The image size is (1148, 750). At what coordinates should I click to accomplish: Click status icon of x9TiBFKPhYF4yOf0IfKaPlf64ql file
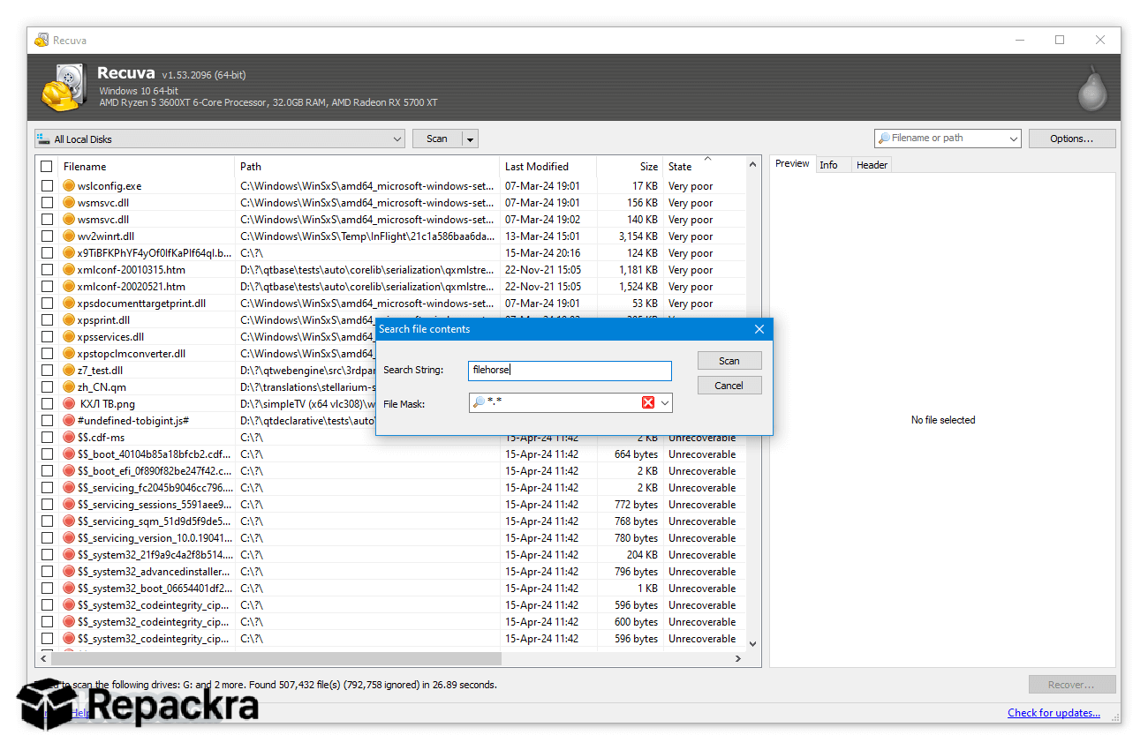(70, 253)
